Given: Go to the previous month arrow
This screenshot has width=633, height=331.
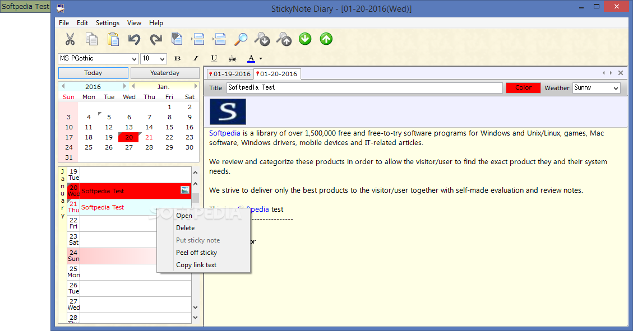Looking at the screenshot, I should (133, 86).
